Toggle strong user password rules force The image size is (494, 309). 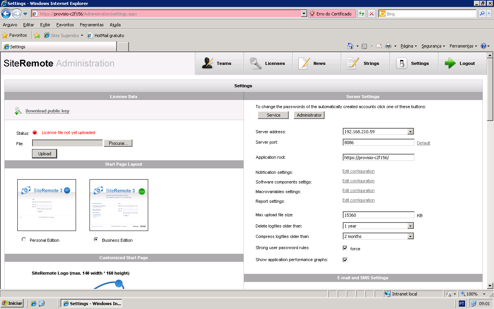[x=345, y=248]
